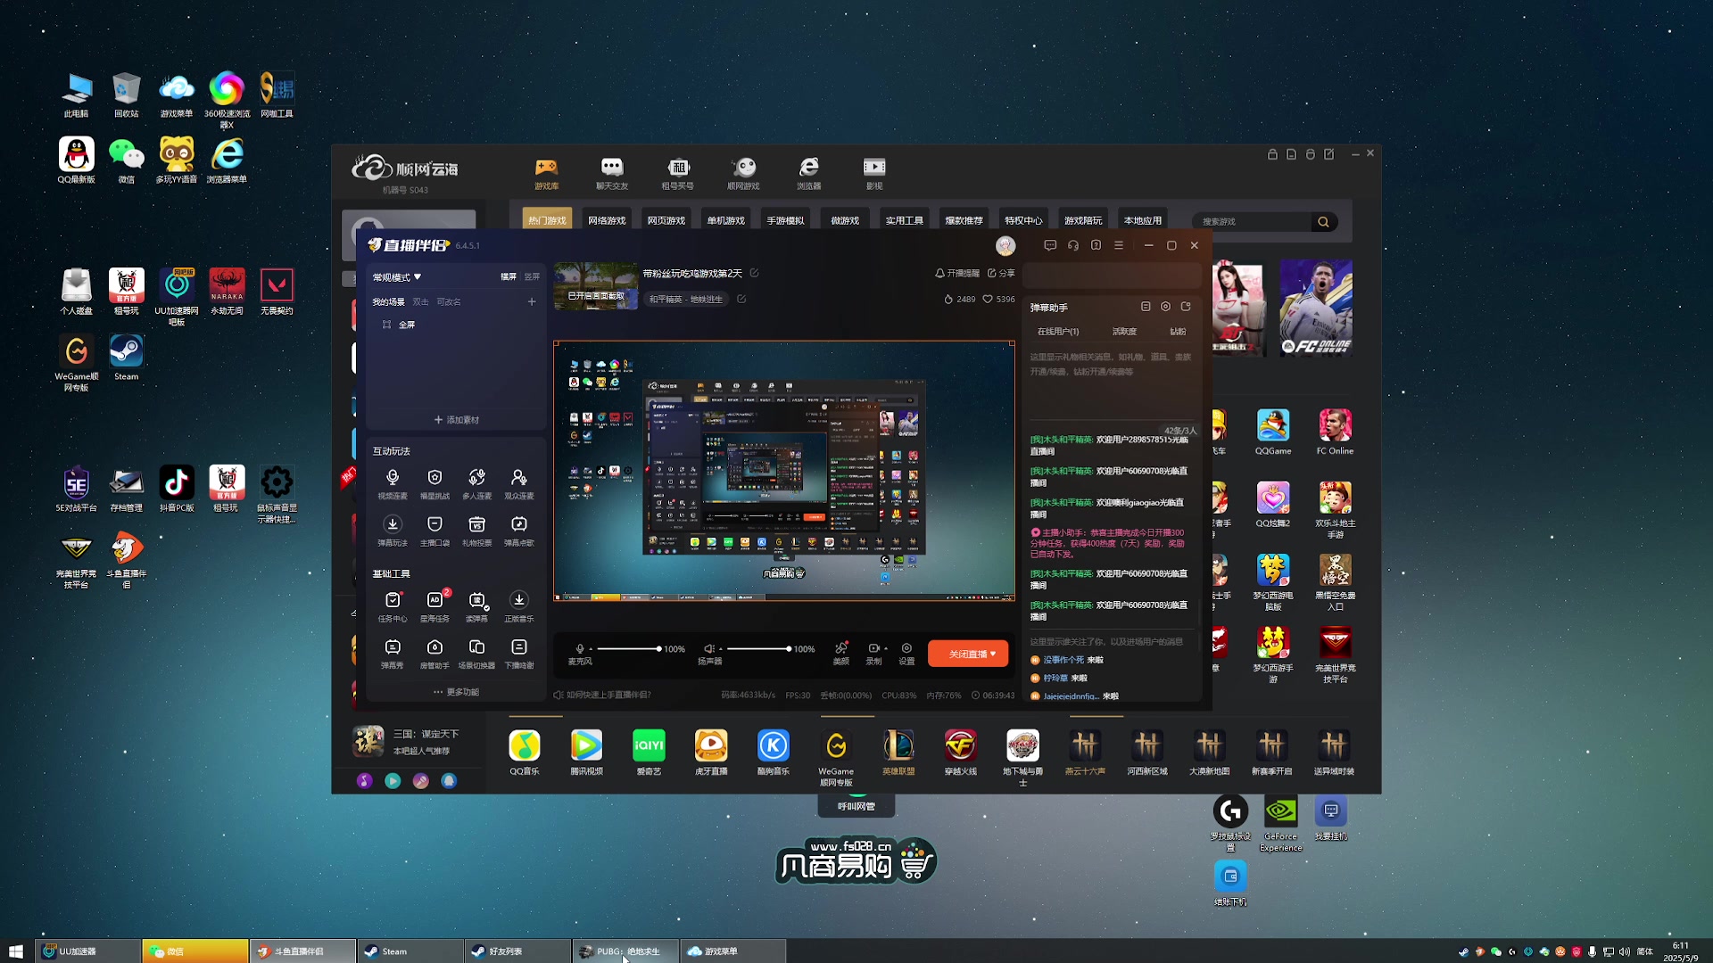Open 正版音乐 licensed music tool
1713x963 pixels.
tap(519, 606)
